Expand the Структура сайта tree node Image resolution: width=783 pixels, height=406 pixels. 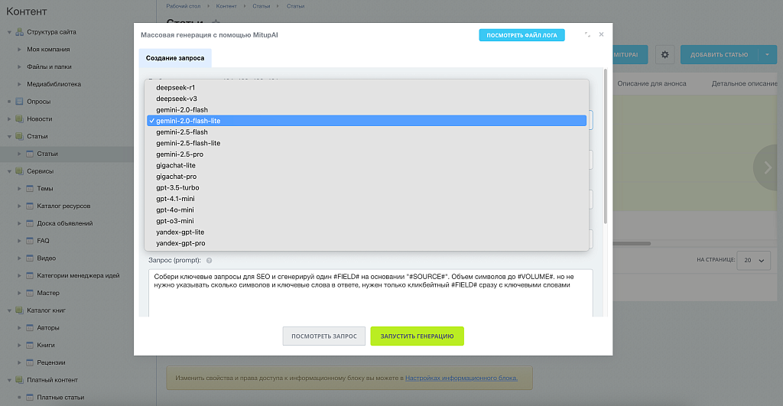pyautogui.click(x=9, y=32)
